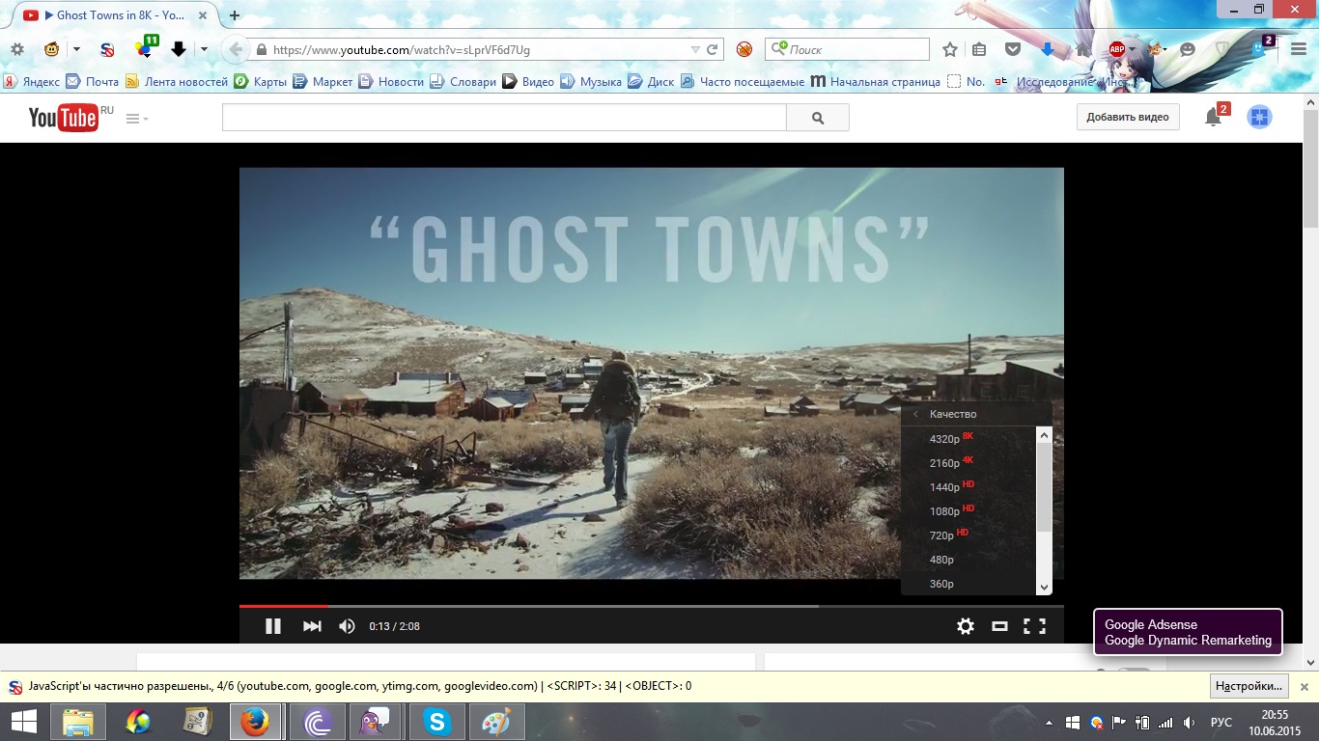Switch the РУС input language
The image size is (1319, 741).
click(1221, 722)
